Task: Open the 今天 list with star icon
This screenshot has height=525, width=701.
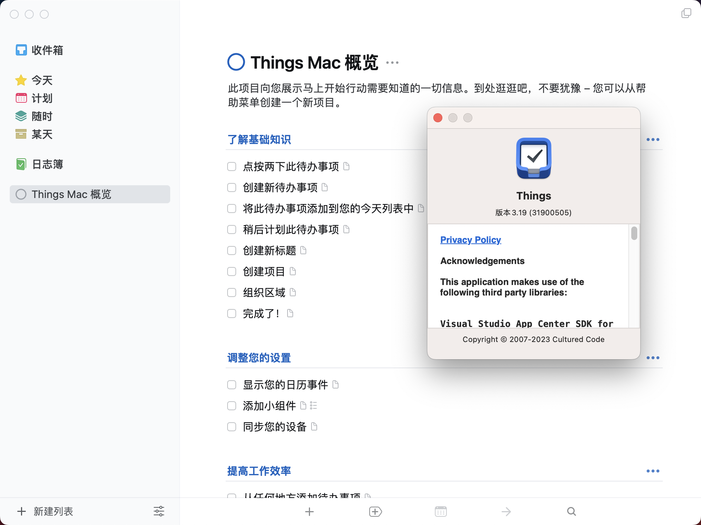Action: click(x=34, y=80)
